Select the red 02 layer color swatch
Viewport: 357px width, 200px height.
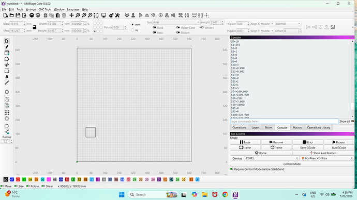(x=18, y=179)
